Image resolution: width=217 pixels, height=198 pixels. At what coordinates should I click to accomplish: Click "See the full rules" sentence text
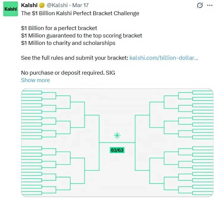point(74,58)
